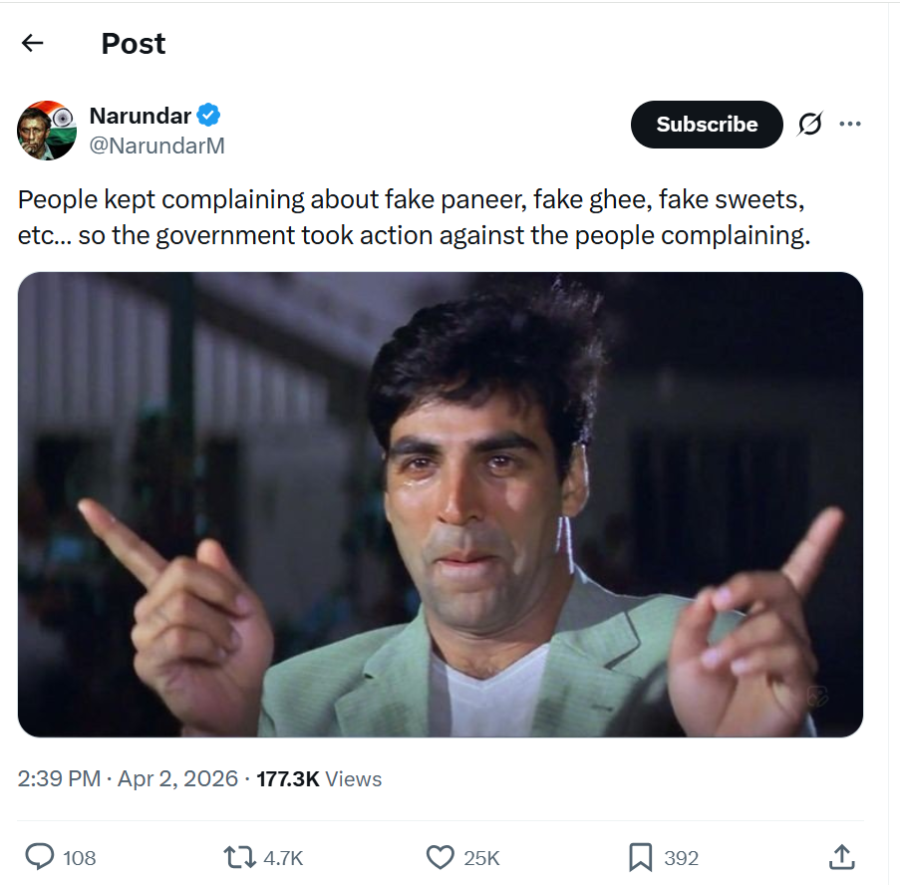Click the 4.7K reposts count
Screen dimensions: 900x885
click(x=283, y=858)
